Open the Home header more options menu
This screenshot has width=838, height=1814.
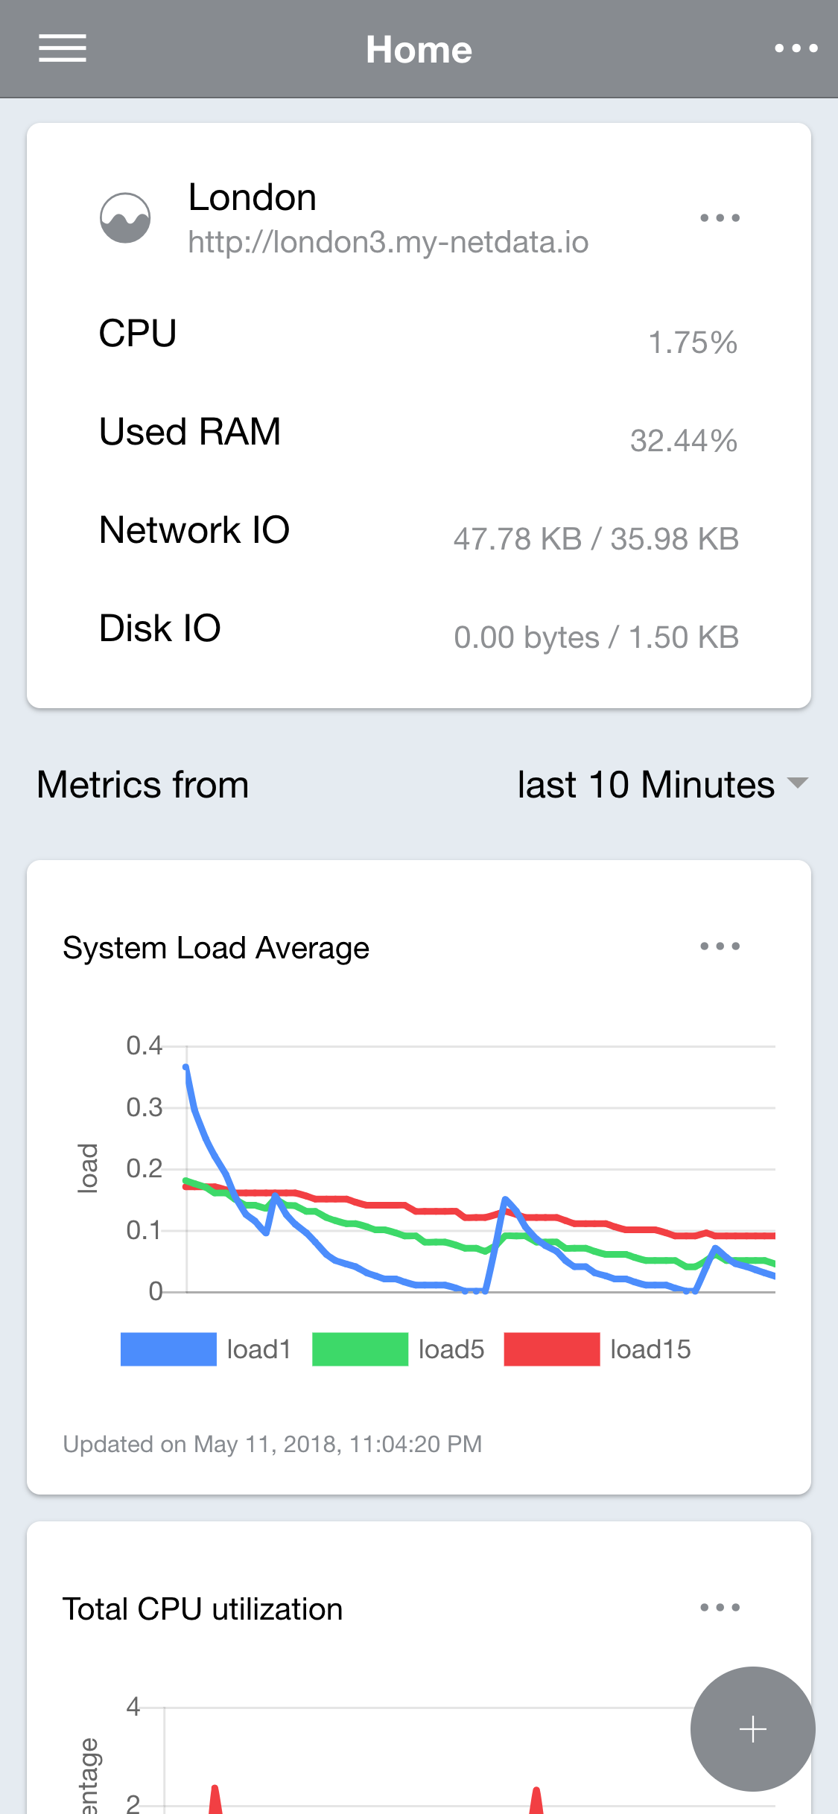(x=796, y=48)
